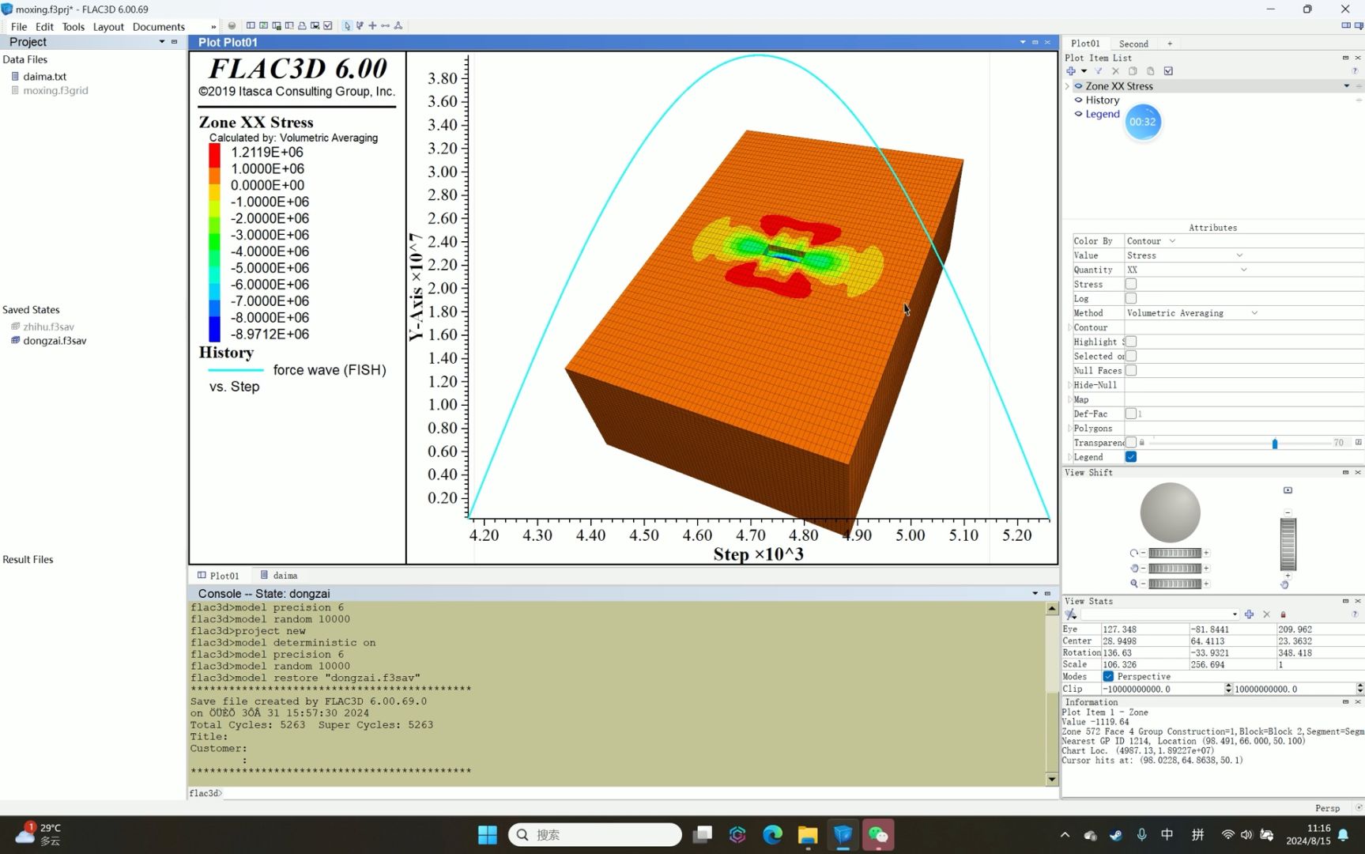Open the Console panel dropdown arrow

click(x=1035, y=594)
